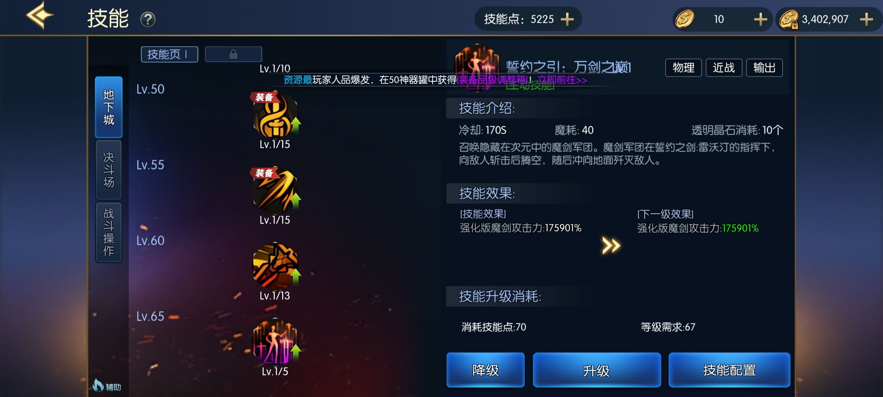Select the Lv.60 skill icon

[x=275, y=266]
